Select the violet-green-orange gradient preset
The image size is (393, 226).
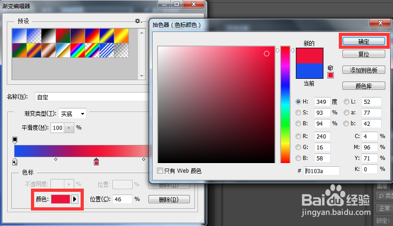click(x=19, y=50)
